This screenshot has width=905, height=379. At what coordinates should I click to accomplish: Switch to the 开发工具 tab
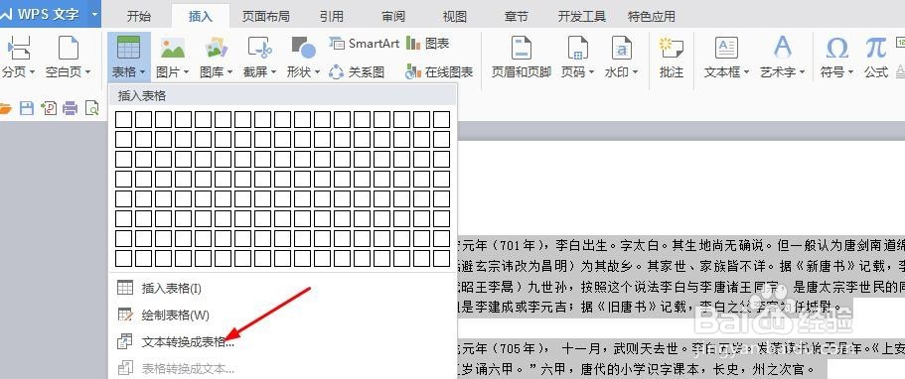pos(582,16)
